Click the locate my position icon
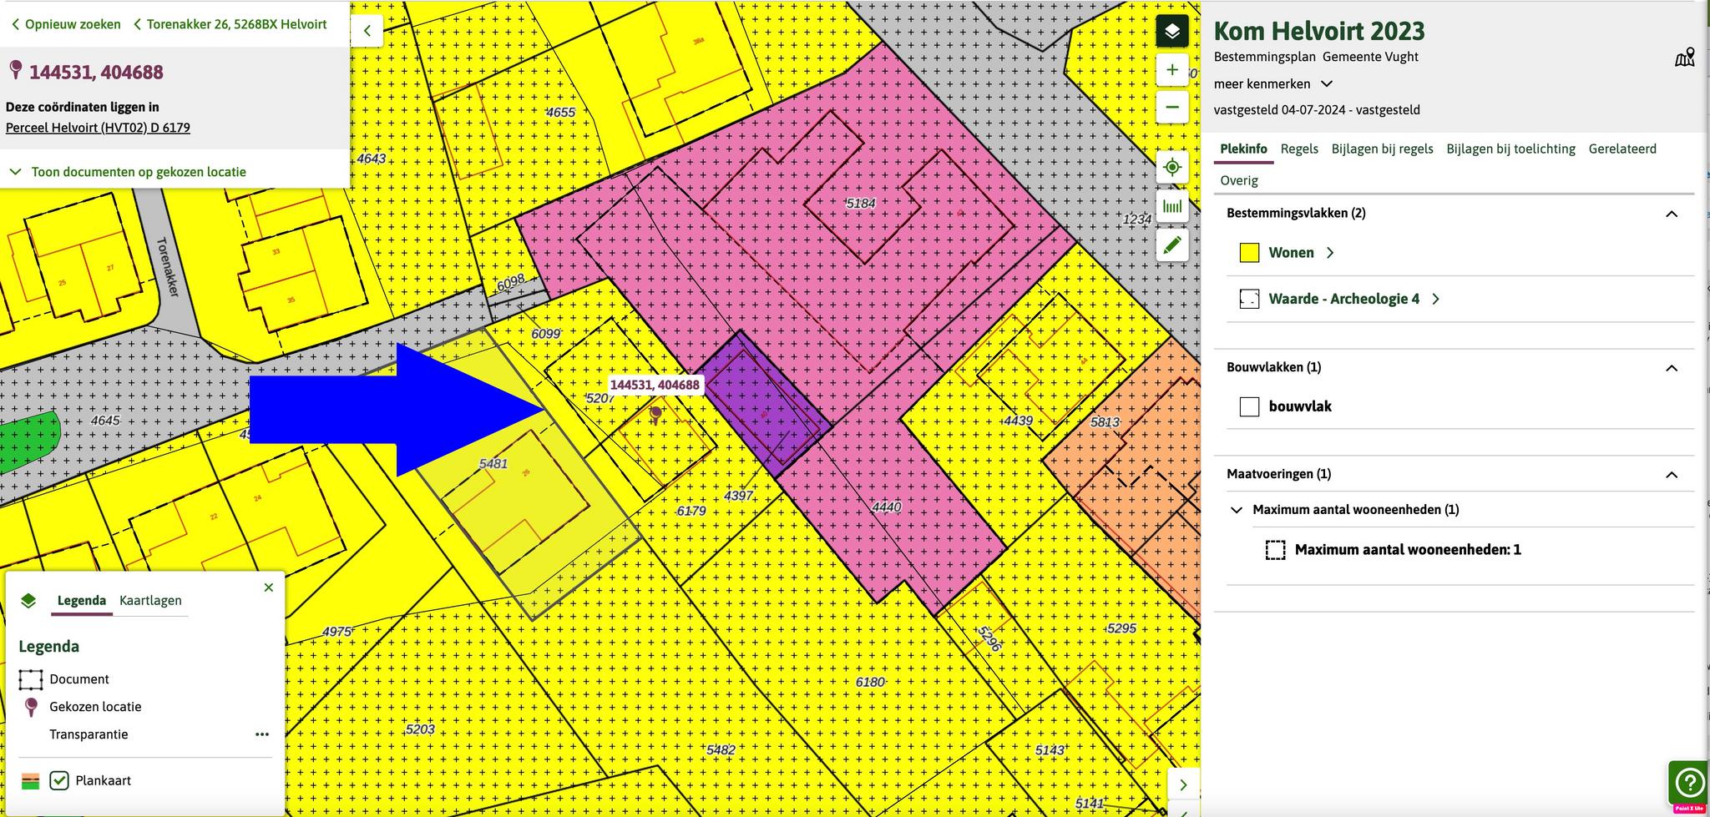 (1171, 168)
